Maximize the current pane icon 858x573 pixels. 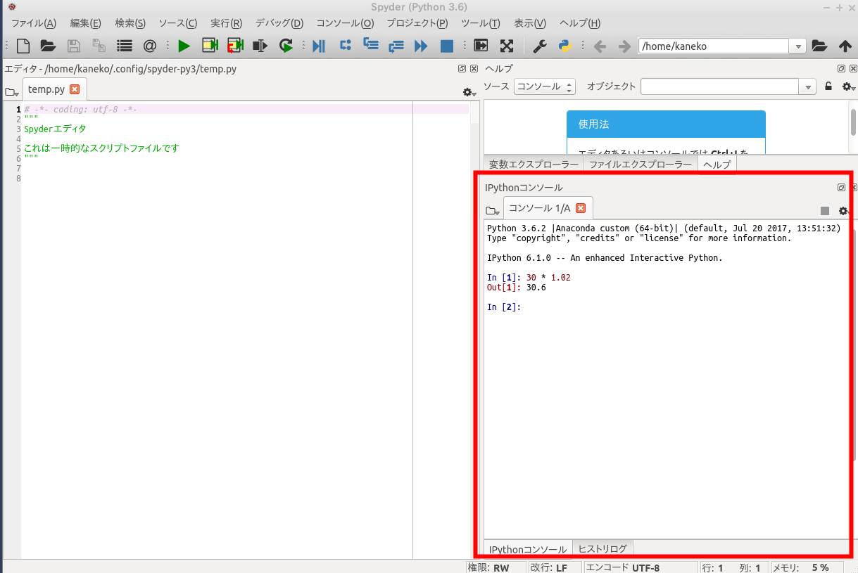tap(481, 46)
